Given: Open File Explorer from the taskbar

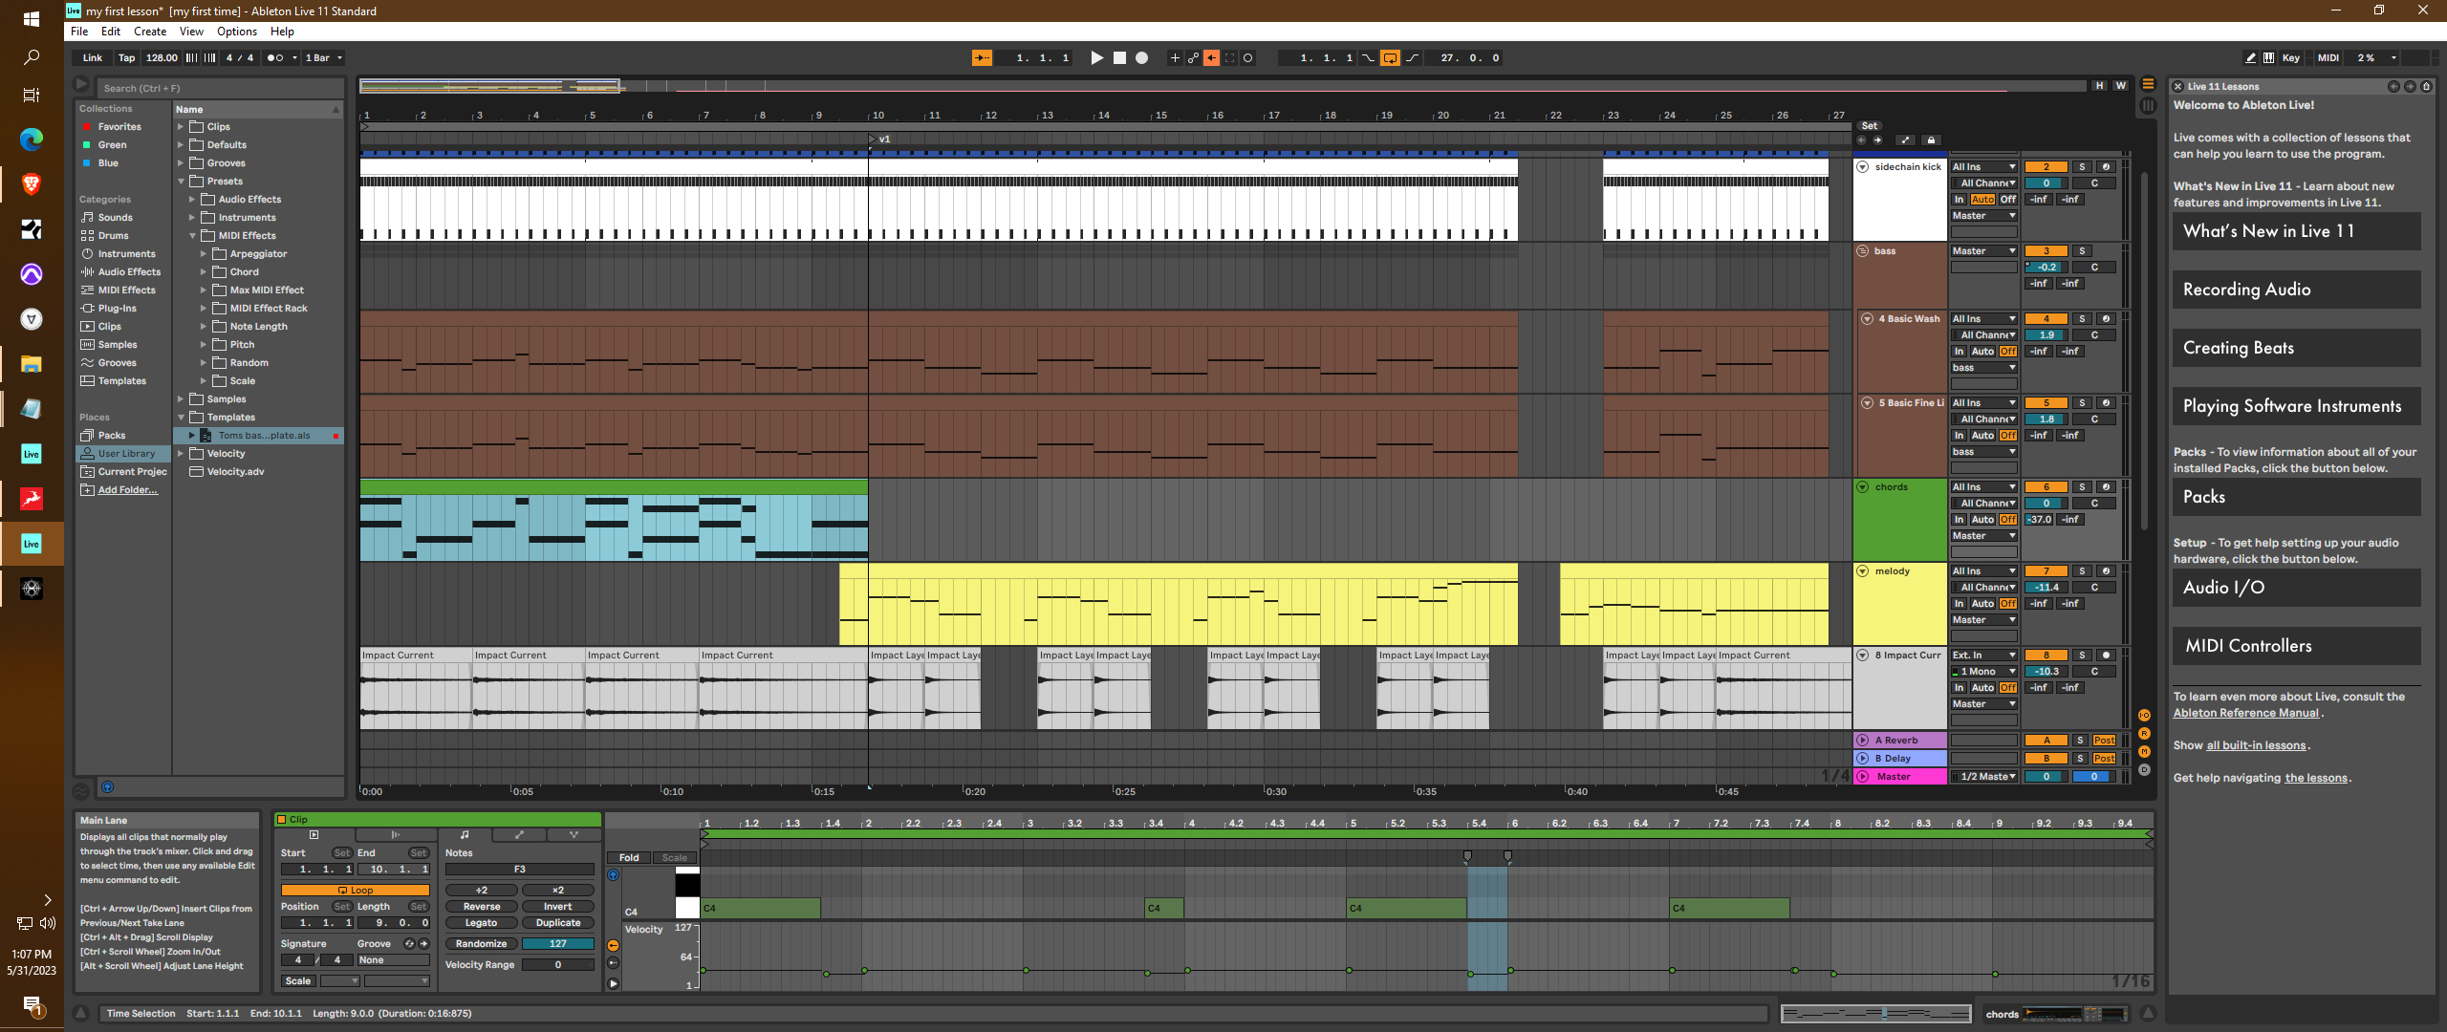Looking at the screenshot, I should coord(32,364).
